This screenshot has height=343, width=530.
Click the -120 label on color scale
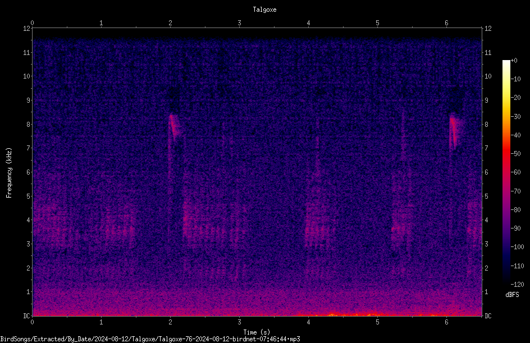click(x=517, y=284)
